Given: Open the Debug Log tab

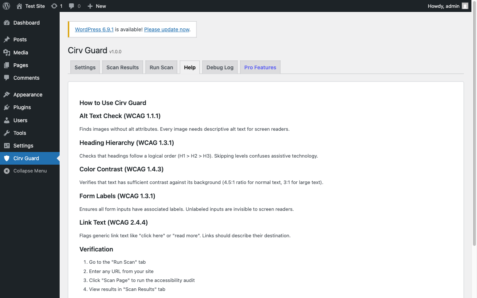Looking at the screenshot, I should point(219,67).
